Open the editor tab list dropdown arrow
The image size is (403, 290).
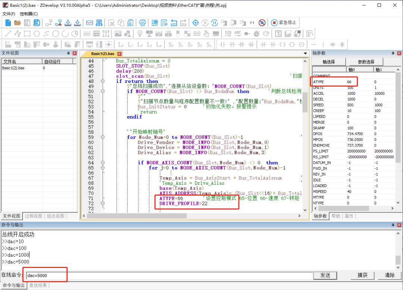306,54
